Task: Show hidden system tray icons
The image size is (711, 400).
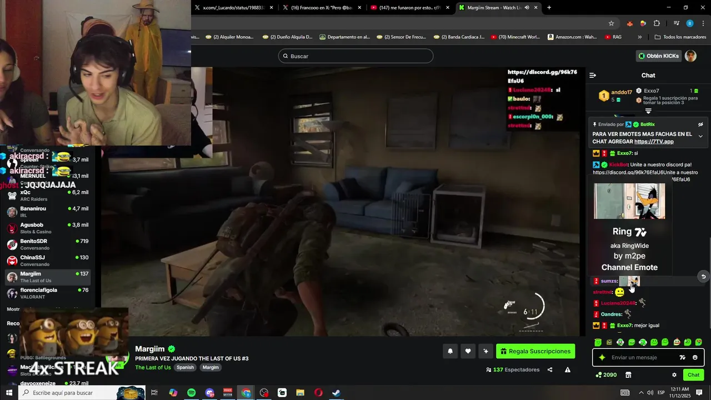Action: [x=641, y=393]
